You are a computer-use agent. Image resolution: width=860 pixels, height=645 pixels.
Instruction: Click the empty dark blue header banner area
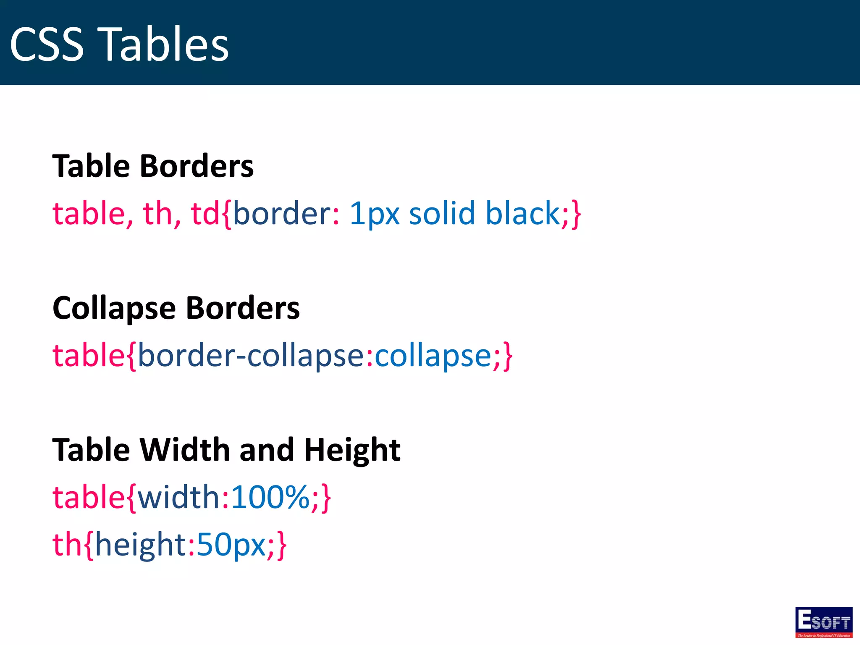(x=546, y=42)
